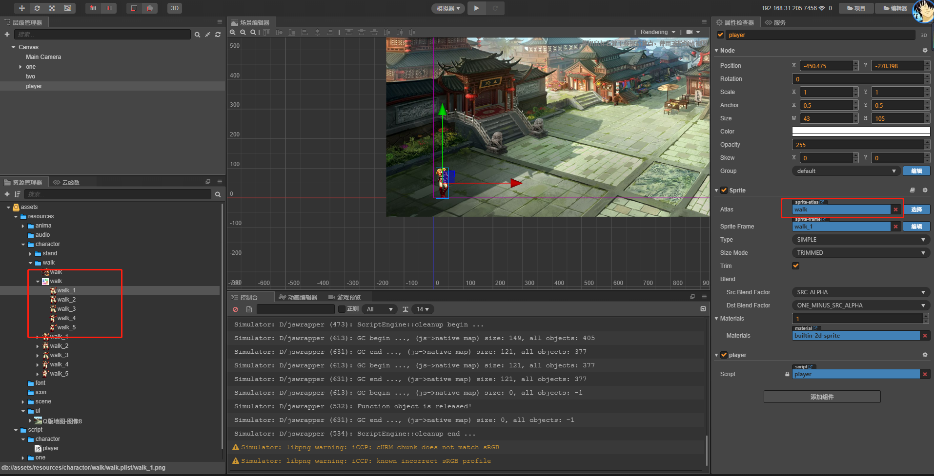Viewport: 934px width, 476px height.
Task: Expand the stand folder
Action: (30, 254)
